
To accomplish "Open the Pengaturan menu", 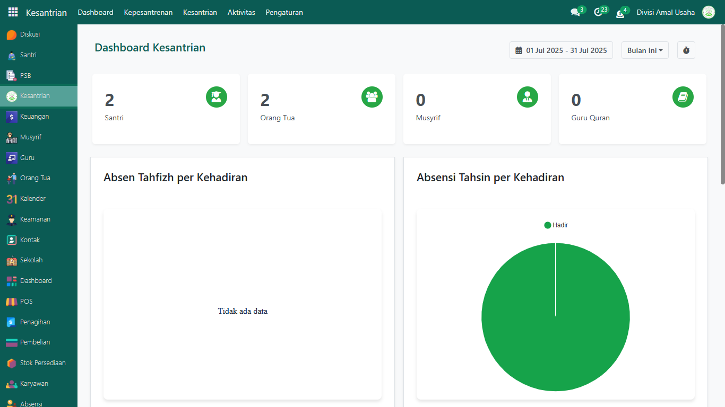I will click(x=284, y=12).
